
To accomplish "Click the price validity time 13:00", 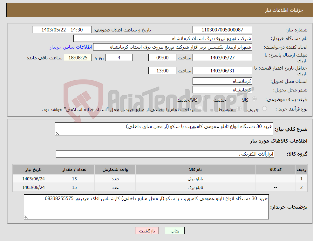I will [162, 70].
